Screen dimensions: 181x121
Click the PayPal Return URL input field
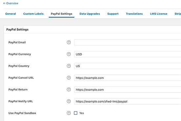pyautogui.click(x=128, y=90)
